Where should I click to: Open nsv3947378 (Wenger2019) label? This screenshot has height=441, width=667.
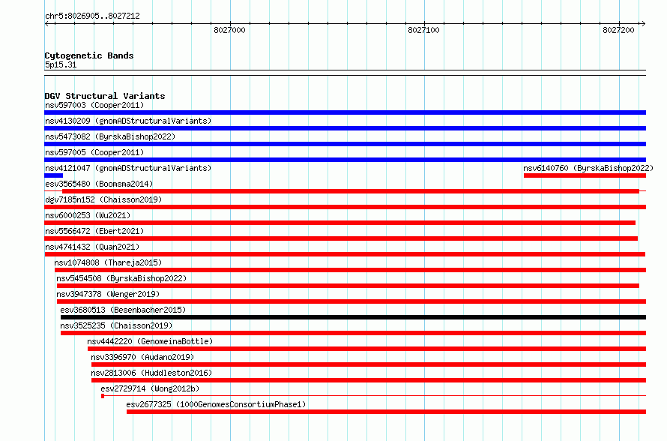[x=108, y=294]
